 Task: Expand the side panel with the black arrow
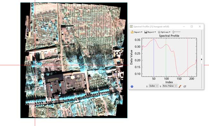[202, 59]
